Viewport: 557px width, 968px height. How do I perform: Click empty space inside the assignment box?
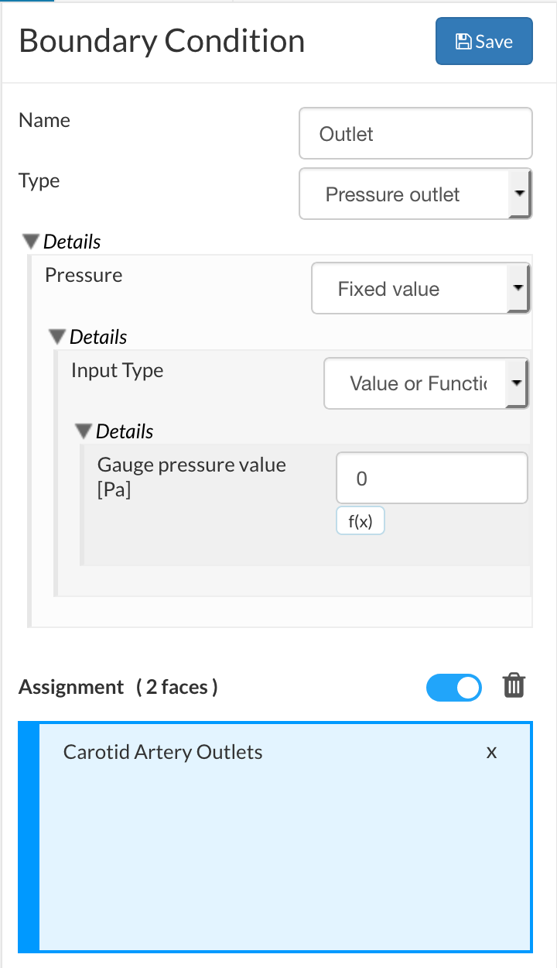pyautogui.click(x=285, y=860)
